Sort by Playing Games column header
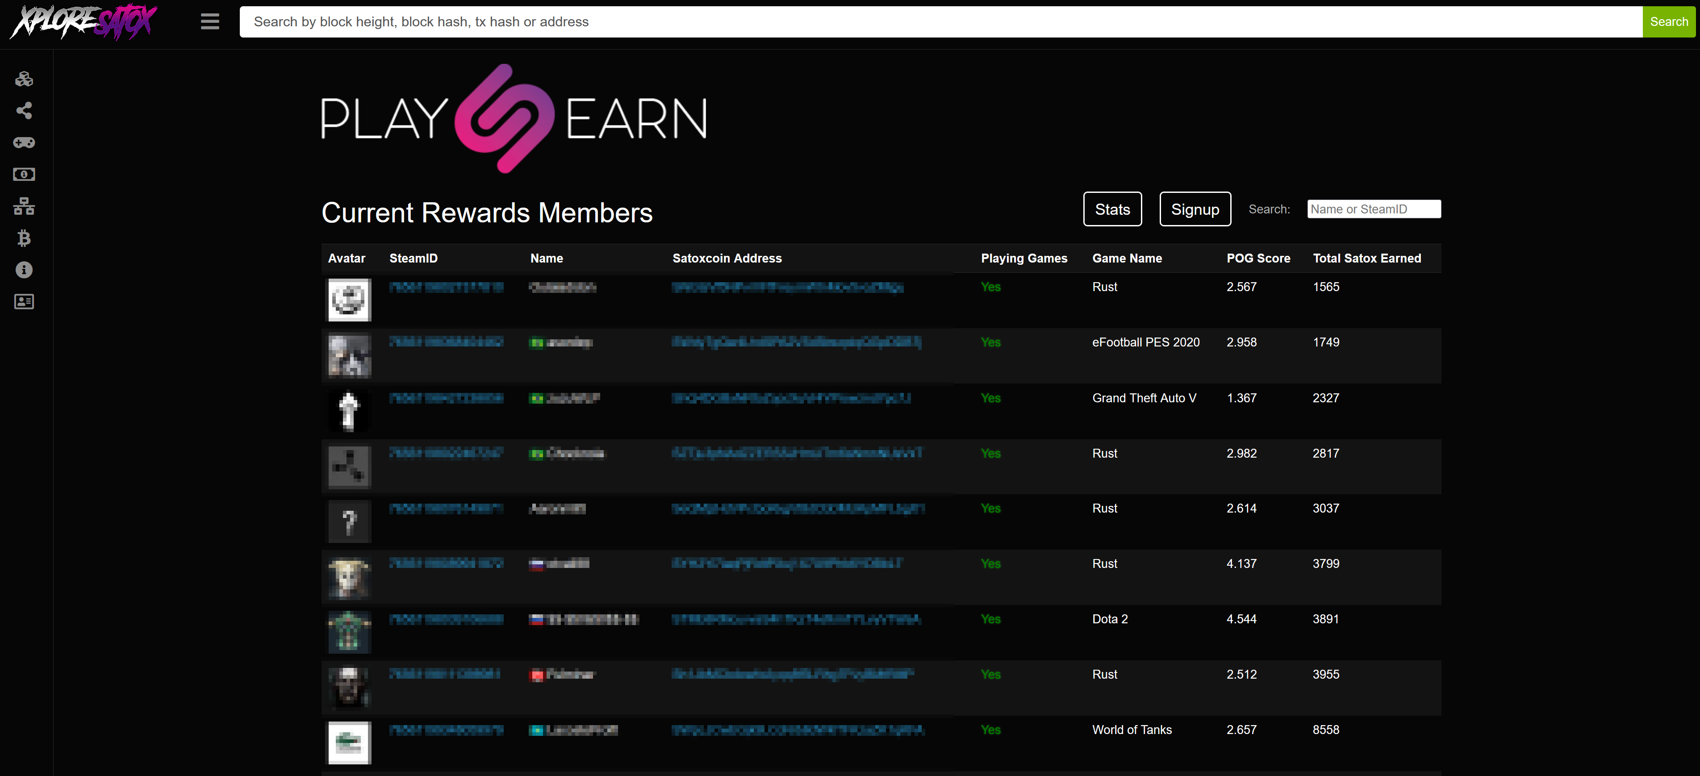 [x=1024, y=259]
